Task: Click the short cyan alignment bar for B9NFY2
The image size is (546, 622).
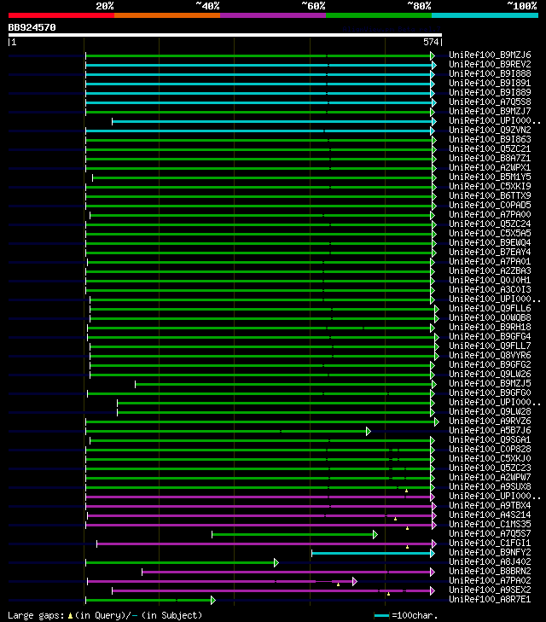Action: pos(371,554)
